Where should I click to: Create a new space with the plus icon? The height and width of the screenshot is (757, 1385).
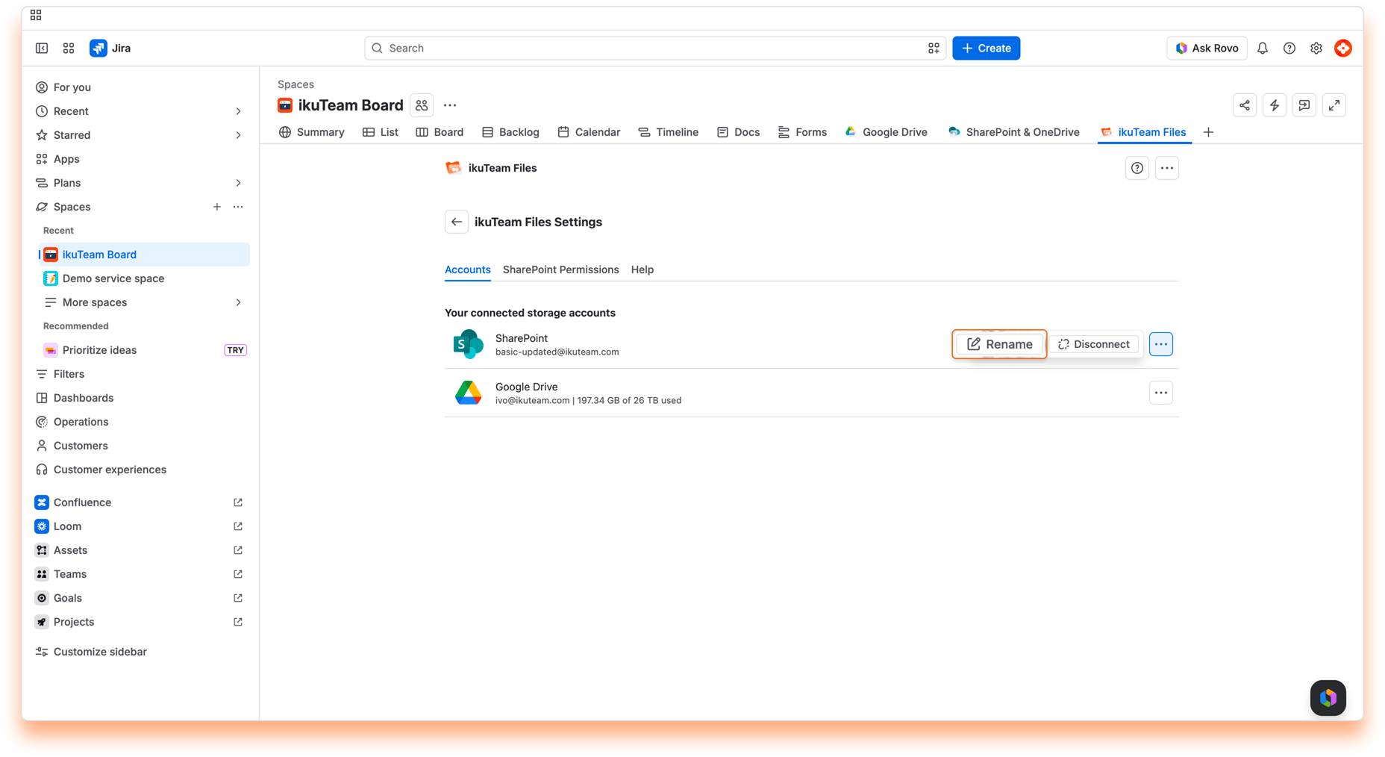pos(216,207)
